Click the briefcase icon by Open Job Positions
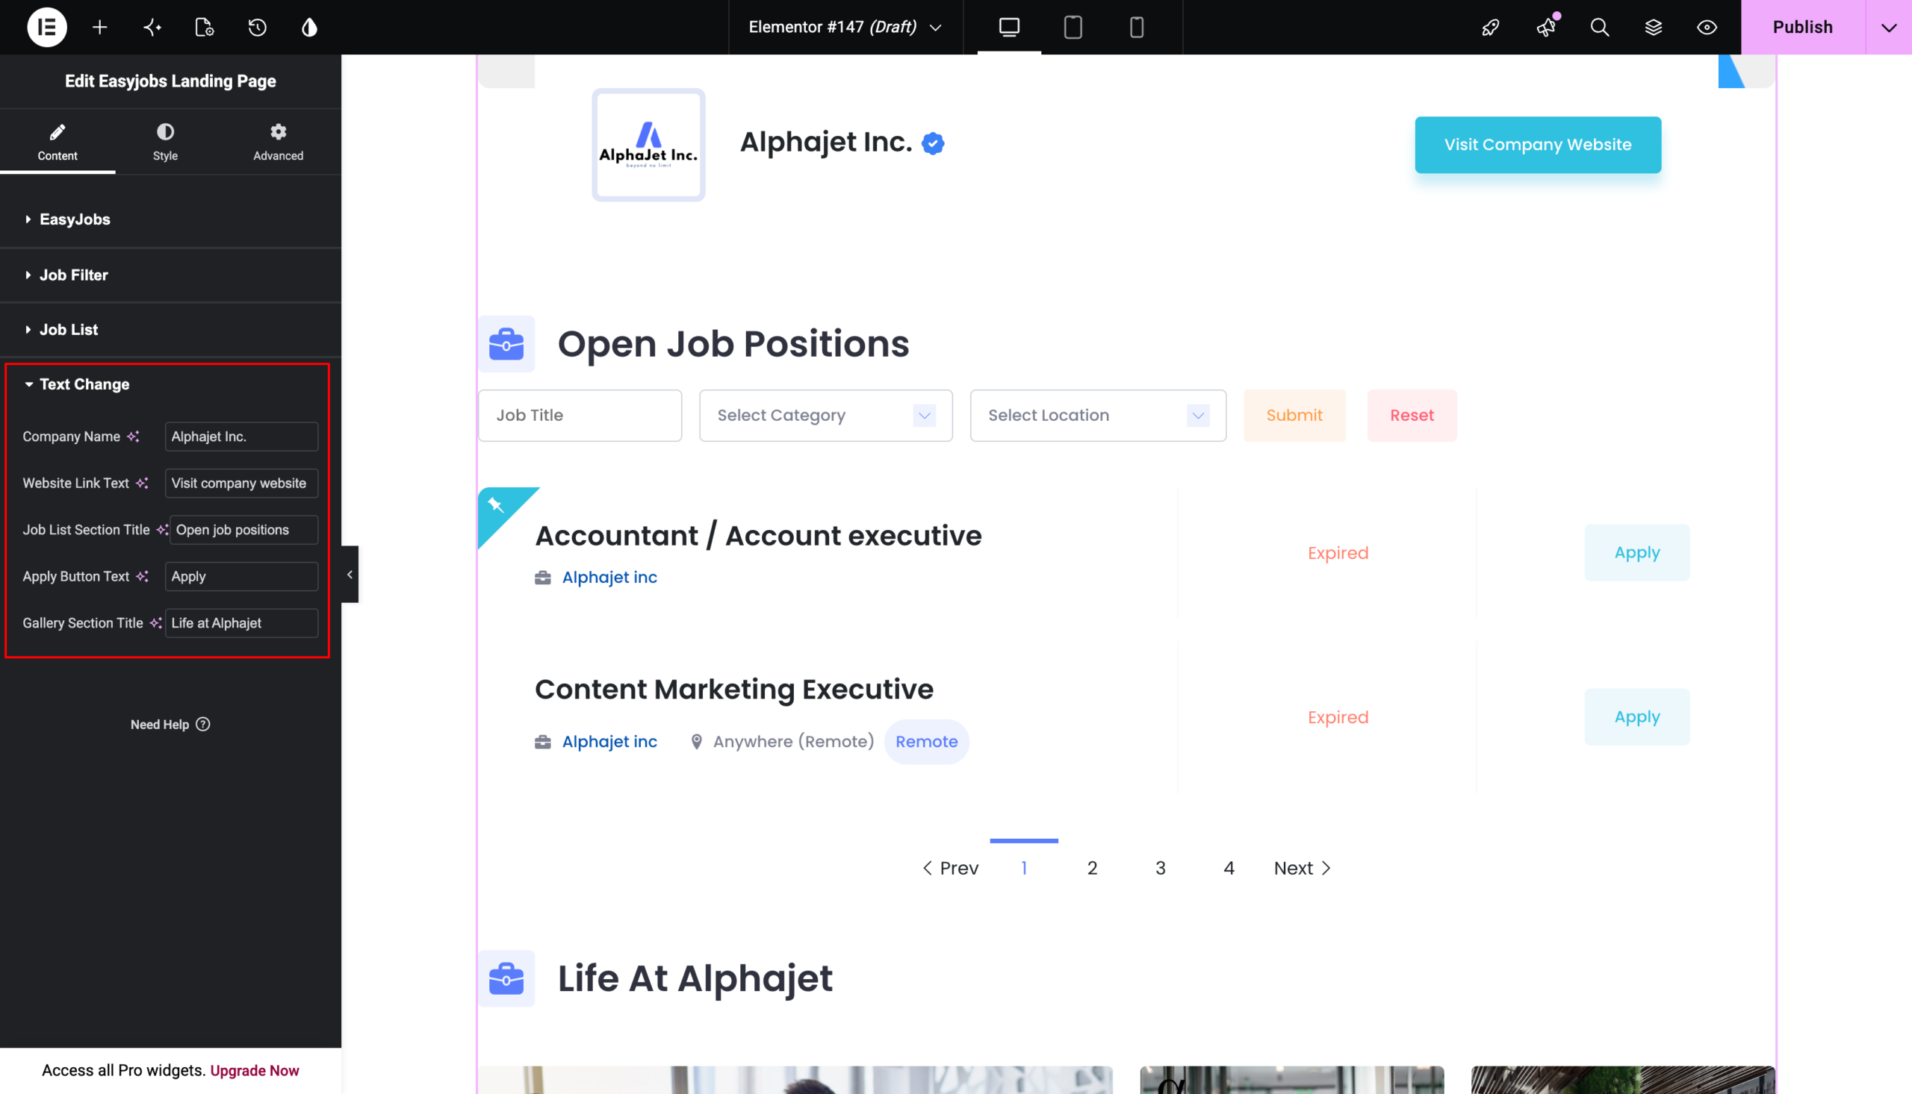The width and height of the screenshot is (1912, 1094). coord(507,344)
